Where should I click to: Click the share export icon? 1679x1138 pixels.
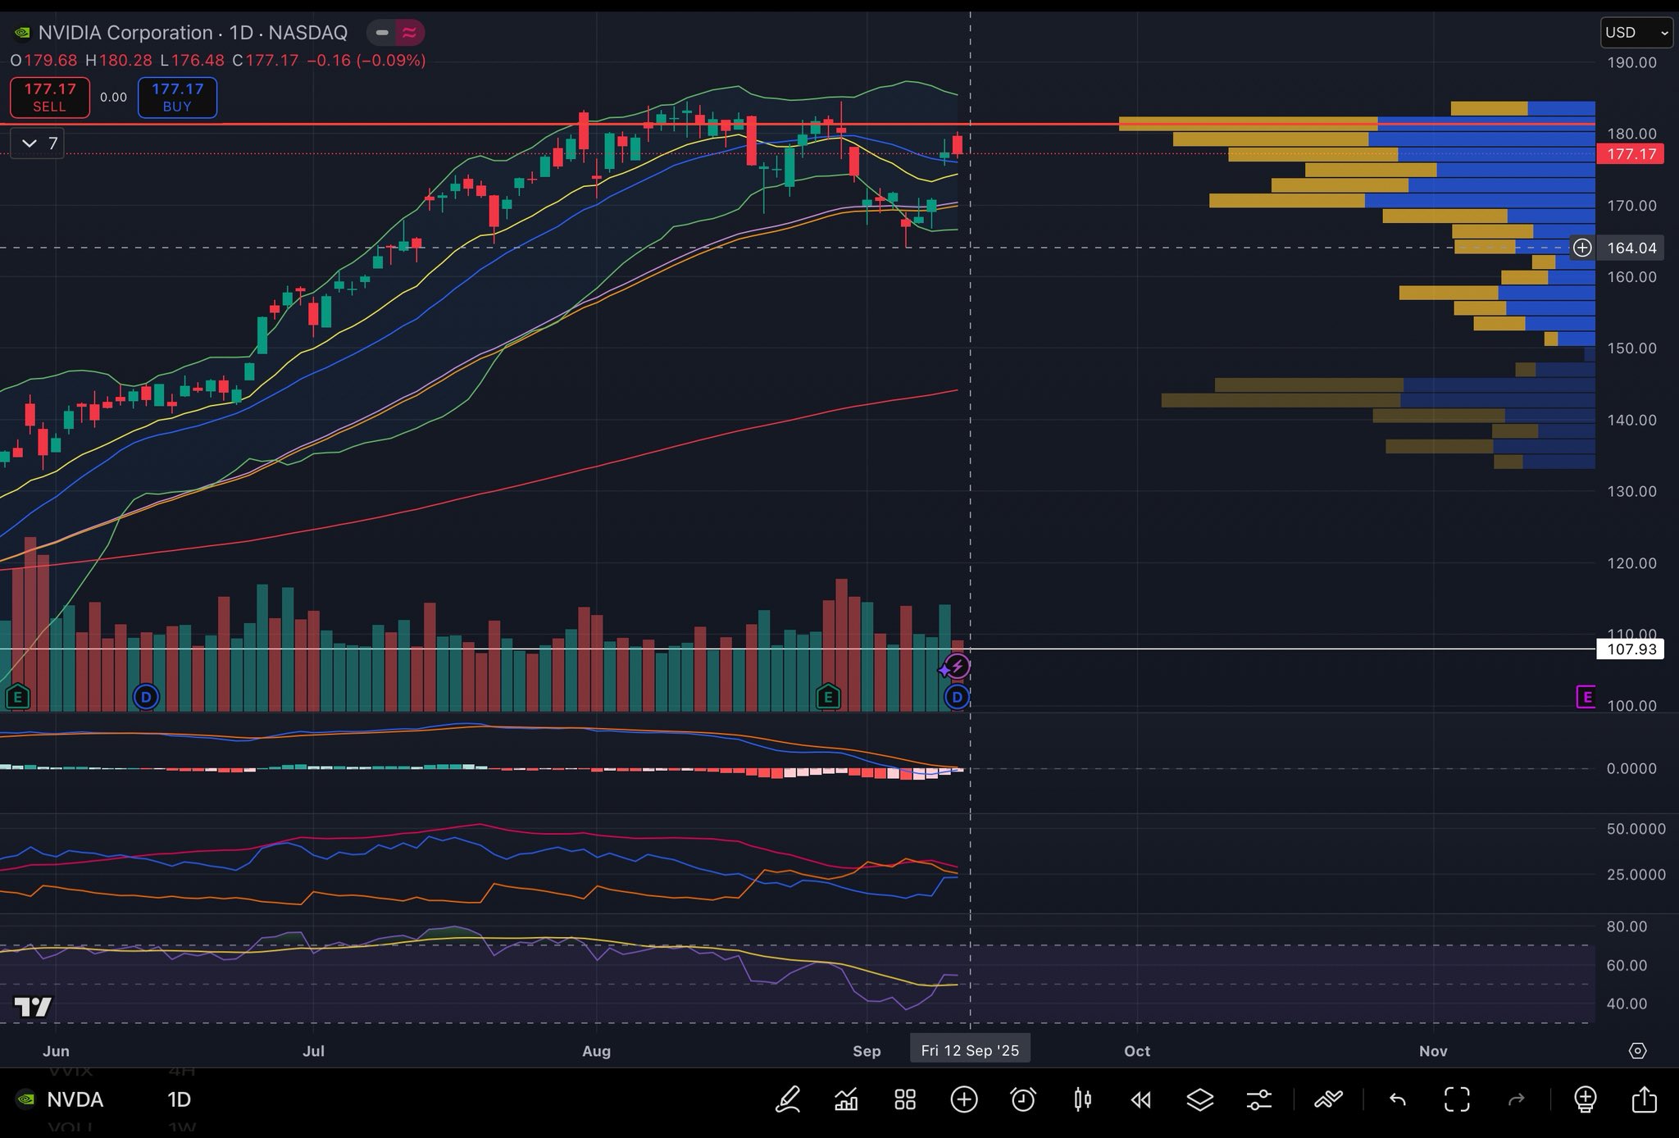point(1644,1099)
